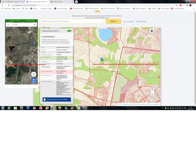Open the hamburger menu in phone map
Viewport: 196px width, 159px height.
click(8, 25)
